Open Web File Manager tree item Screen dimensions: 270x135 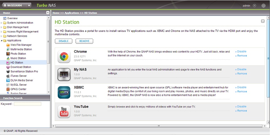(21, 45)
